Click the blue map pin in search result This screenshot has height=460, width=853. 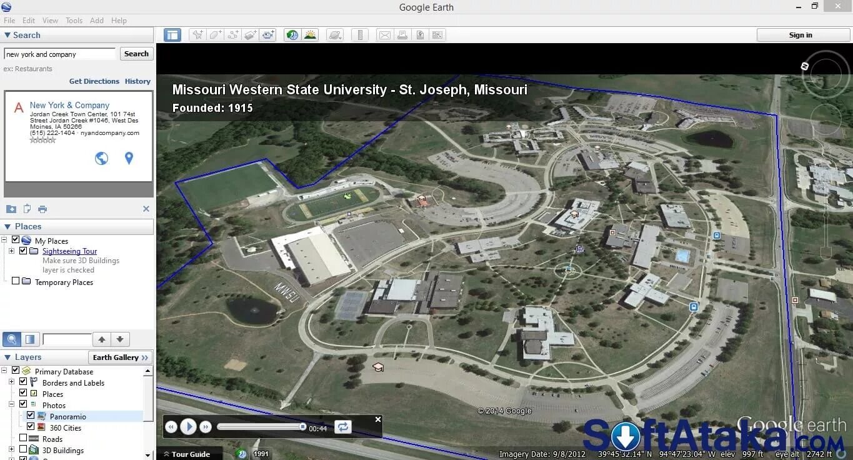tap(129, 158)
